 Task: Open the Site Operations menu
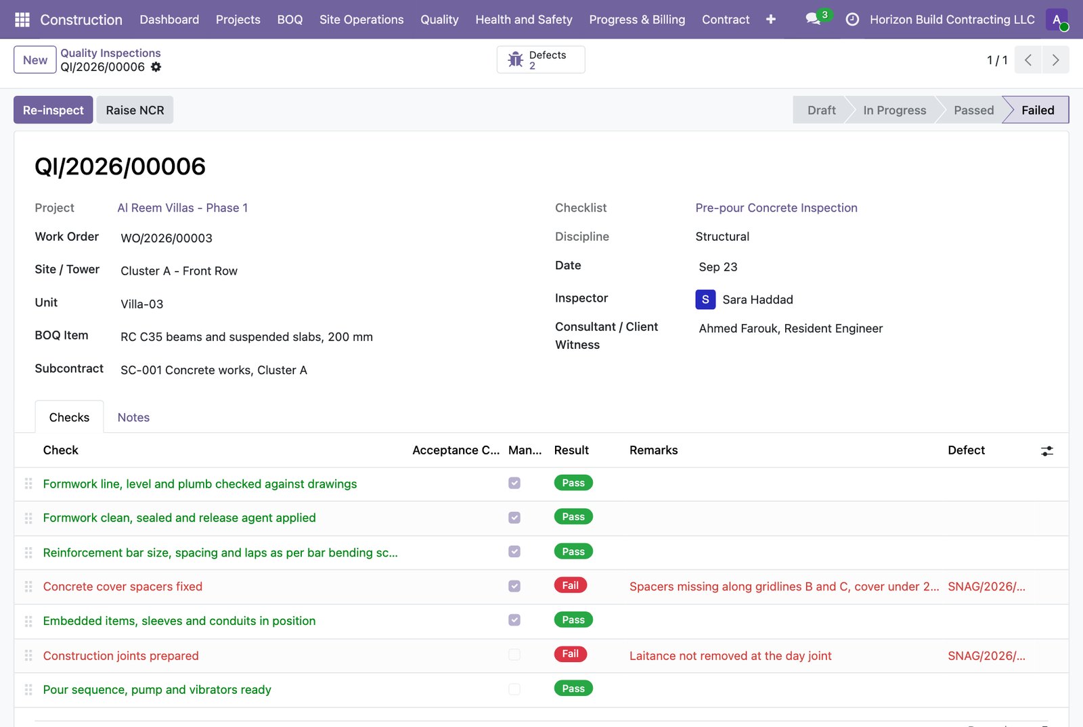tap(361, 20)
